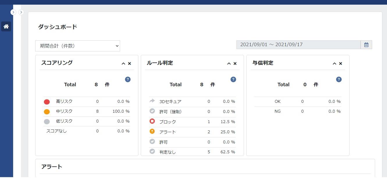Close the スコアリング panel
Image resolution: width=387 pixels, height=178 pixels.
[x=130, y=64]
